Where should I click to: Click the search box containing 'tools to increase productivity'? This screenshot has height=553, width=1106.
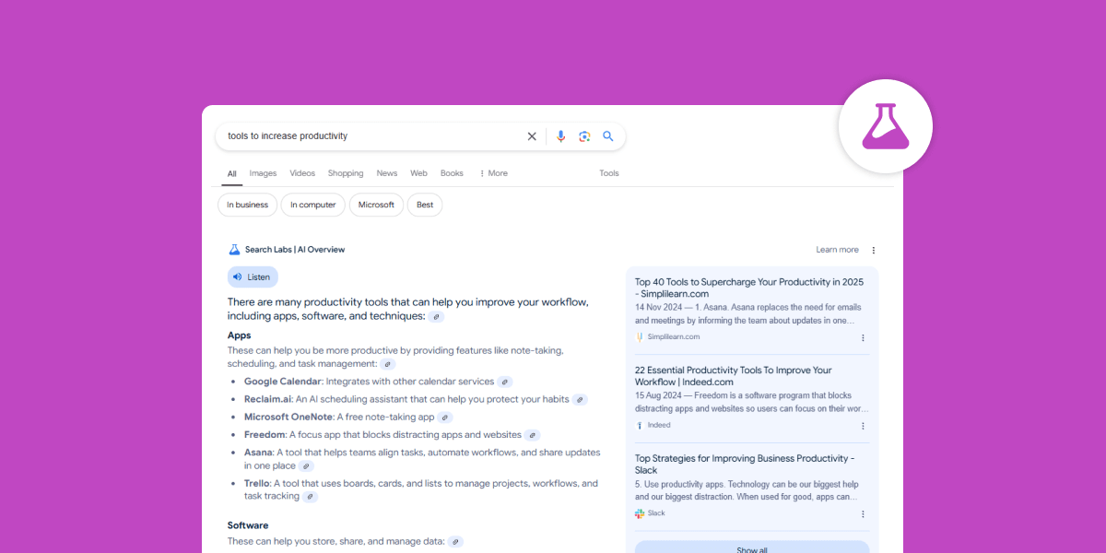tap(420, 136)
